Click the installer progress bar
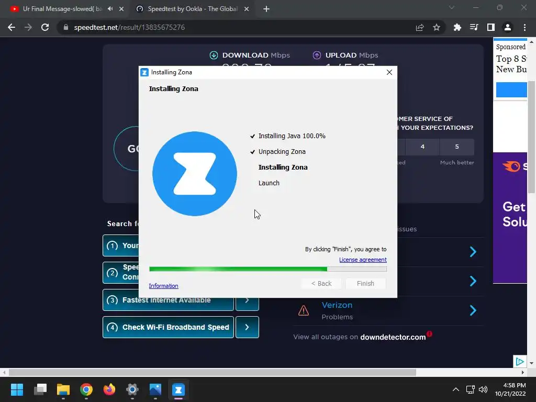 [x=268, y=269]
